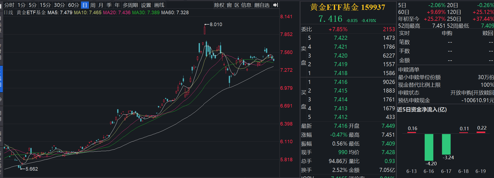Click the sell-1 price 7.418
The image size is (494, 178).
(x=341, y=73)
